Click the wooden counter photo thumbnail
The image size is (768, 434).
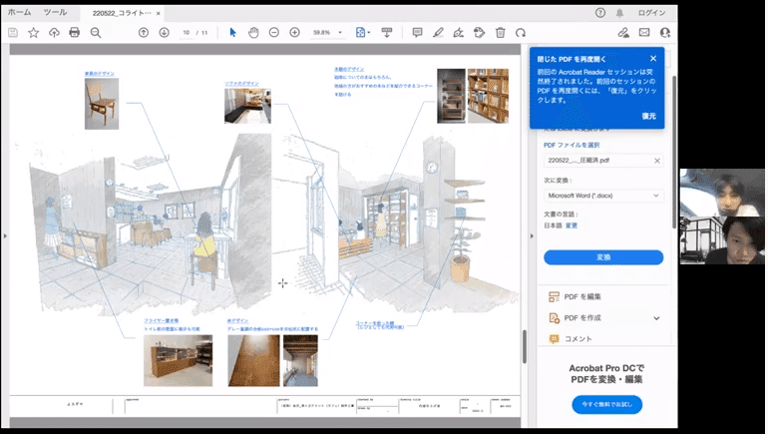(179, 360)
